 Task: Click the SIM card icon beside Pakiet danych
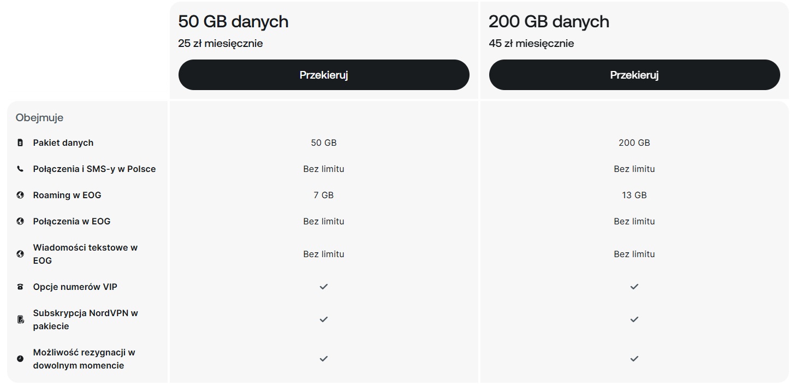click(20, 143)
